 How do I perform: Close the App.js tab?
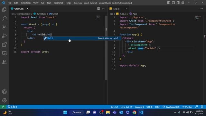126,9
